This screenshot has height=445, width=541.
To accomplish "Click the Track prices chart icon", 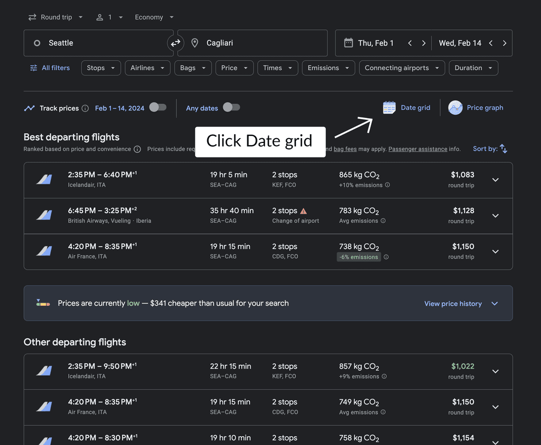I will (29, 108).
